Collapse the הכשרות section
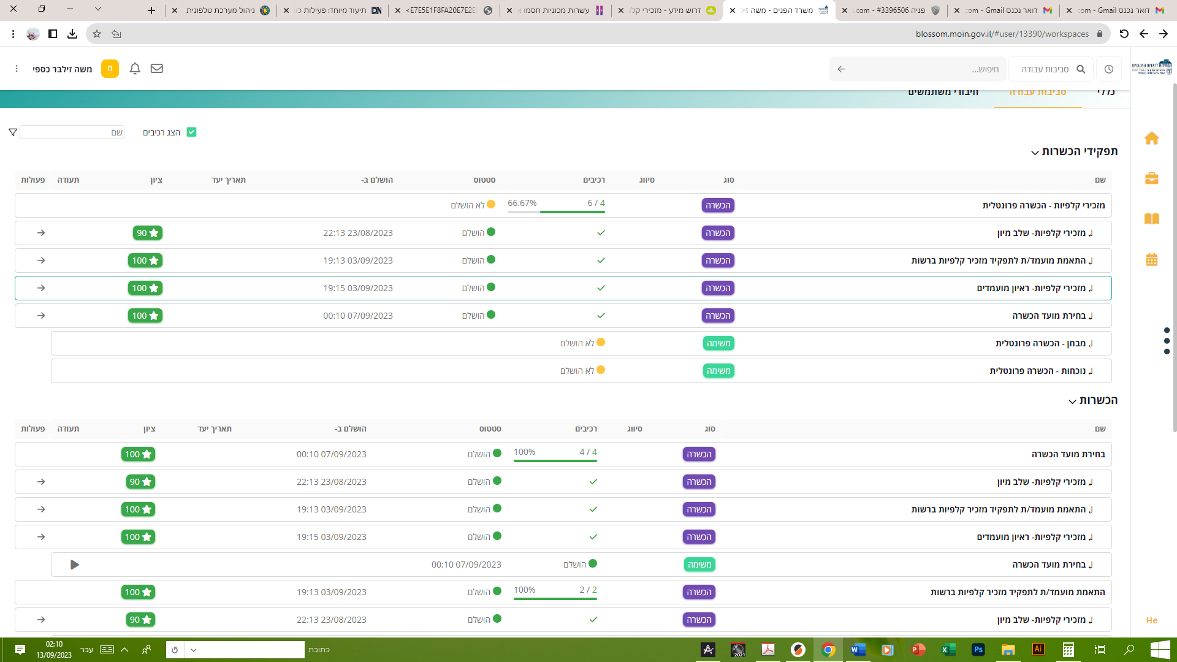The height and width of the screenshot is (662, 1177). (1072, 401)
